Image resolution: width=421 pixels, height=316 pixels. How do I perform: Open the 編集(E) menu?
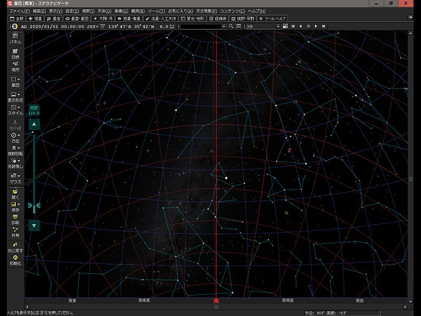pyautogui.click(x=39, y=11)
